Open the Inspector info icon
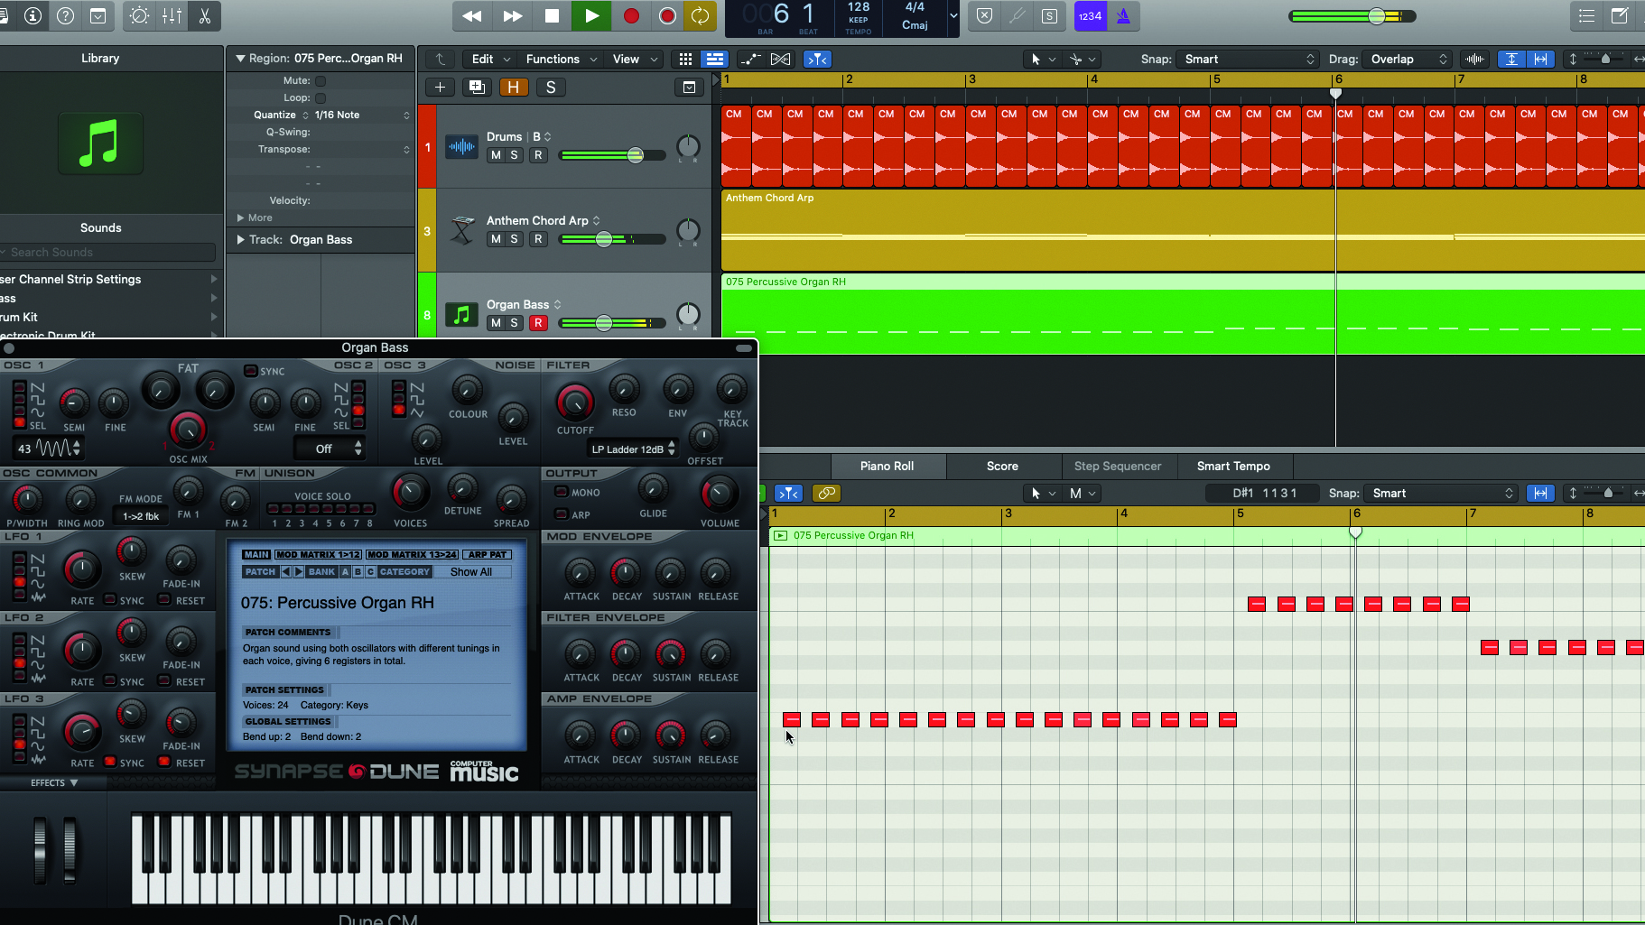The image size is (1645, 925). [33, 16]
